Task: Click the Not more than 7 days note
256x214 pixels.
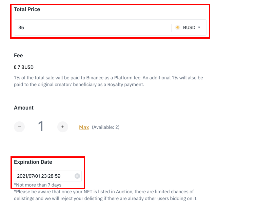Action: (x=38, y=184)
